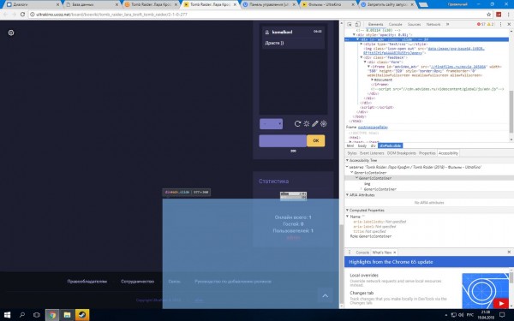Open the Properties sidebar tab
This screenshot has width=514, height=321.
click(x=427, y=153)
